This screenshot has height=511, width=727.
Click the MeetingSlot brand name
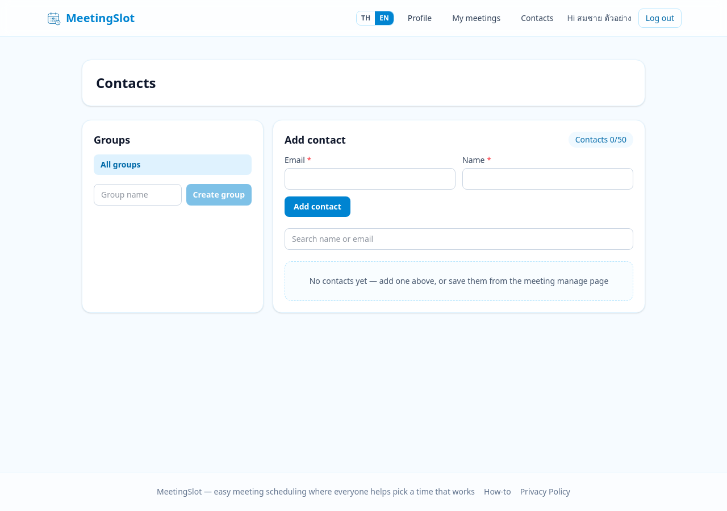point(101,18)
